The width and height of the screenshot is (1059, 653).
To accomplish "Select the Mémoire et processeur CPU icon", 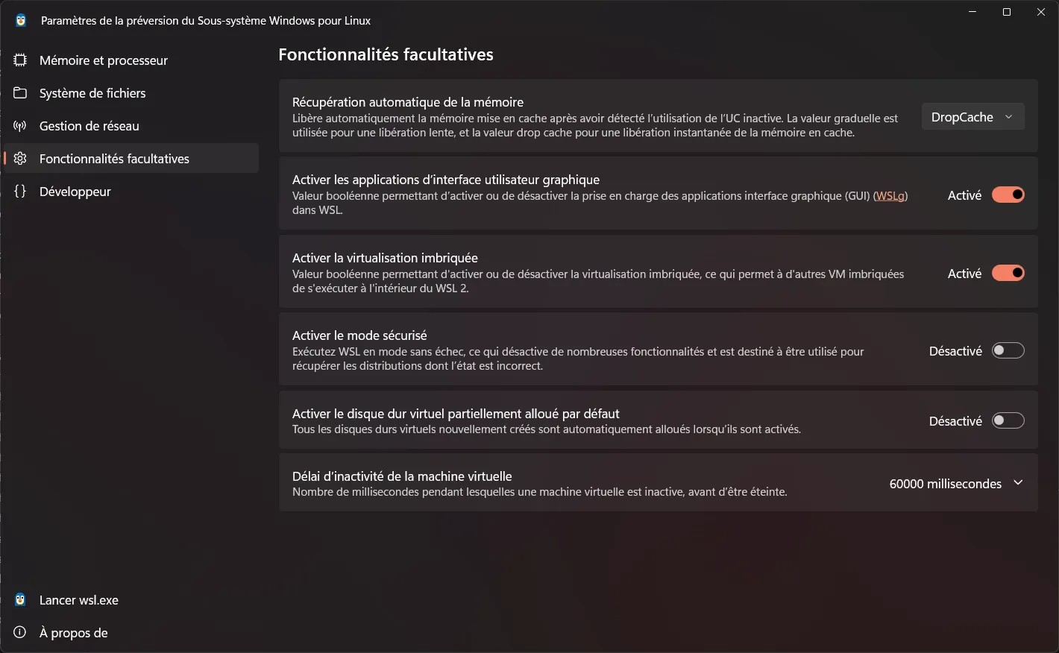I will [x=20, y=60].
